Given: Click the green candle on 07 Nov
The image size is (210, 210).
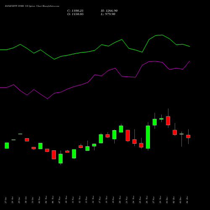Looking at the screenshot, I should 60,158.
